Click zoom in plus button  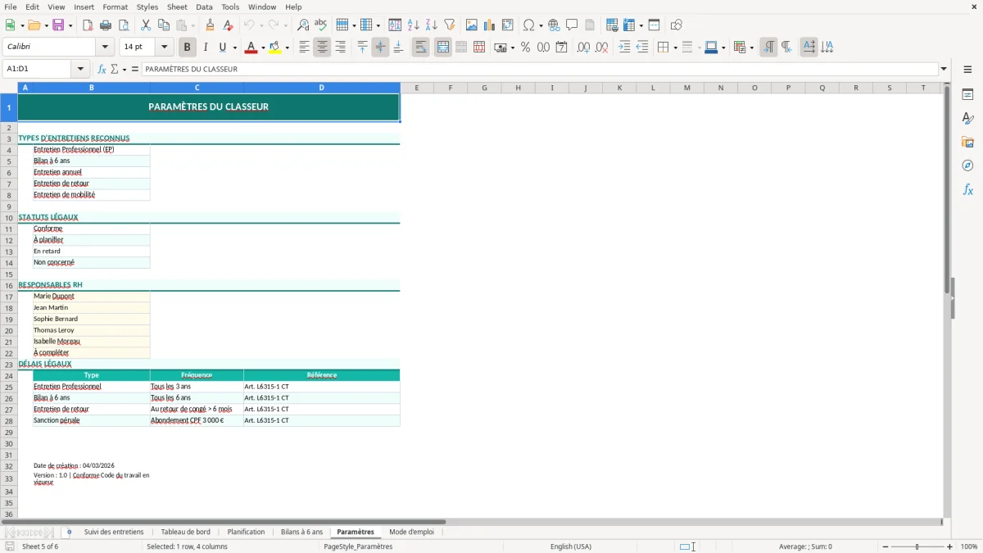point(949,546)
